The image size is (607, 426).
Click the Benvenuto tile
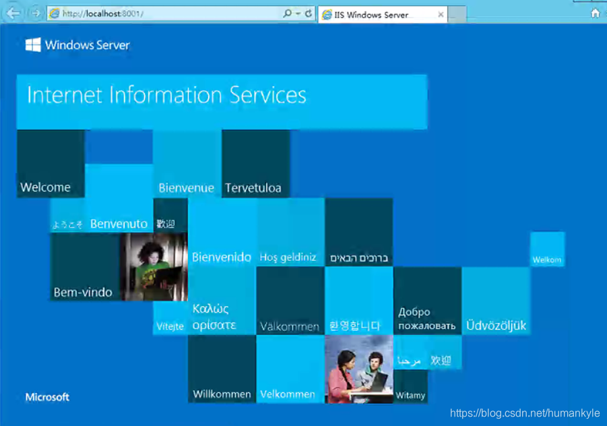119,198
